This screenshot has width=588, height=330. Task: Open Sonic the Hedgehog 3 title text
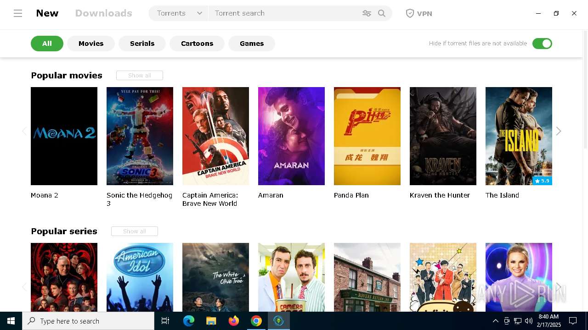(x=139, y=199)
